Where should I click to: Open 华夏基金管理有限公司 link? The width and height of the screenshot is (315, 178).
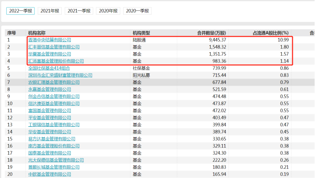point(50,54)
